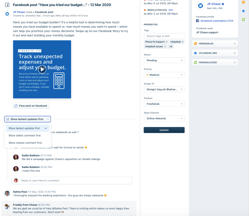Click the Freshsales icon in the far-right rail

(x=243, y=2)
